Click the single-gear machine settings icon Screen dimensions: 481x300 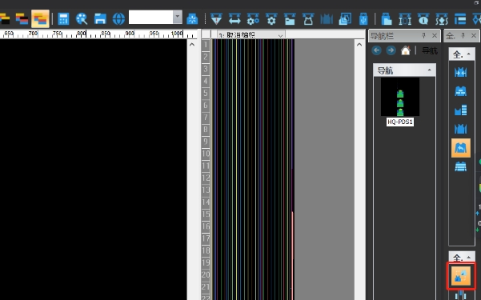point(271,18)
